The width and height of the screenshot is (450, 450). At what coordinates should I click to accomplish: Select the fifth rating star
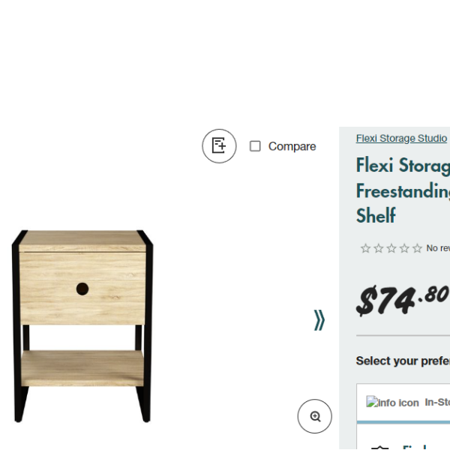pyautogui.click(x=416, y=248)
